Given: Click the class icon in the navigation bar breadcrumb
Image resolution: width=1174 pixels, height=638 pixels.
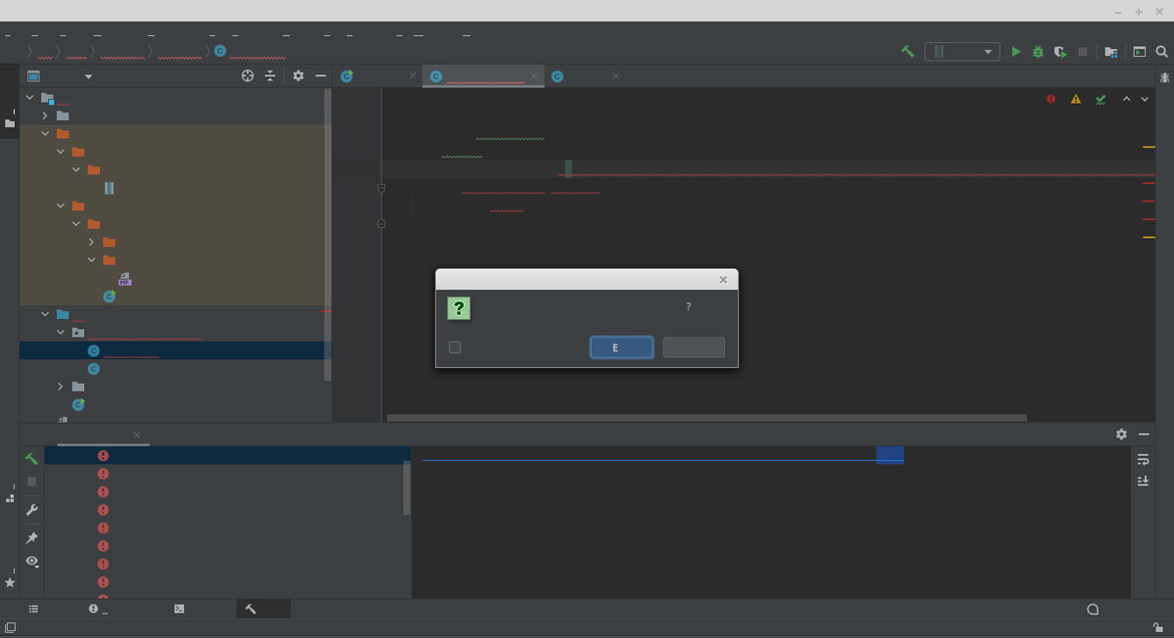Looking at the screenshot, I should 220,51.
